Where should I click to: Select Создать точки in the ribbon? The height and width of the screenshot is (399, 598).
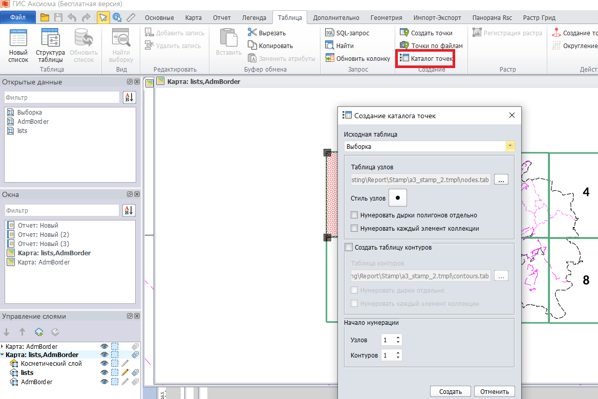coord(426,33)
